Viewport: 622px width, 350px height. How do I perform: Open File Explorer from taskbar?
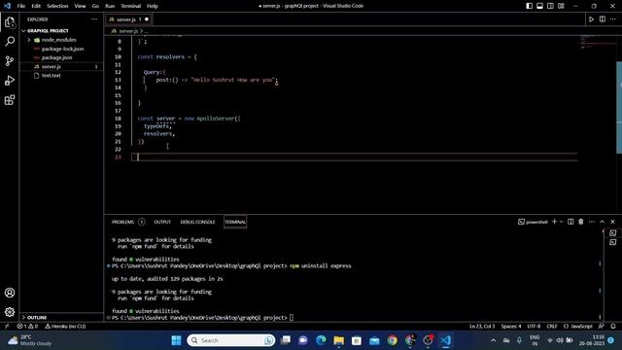[338, 340]
